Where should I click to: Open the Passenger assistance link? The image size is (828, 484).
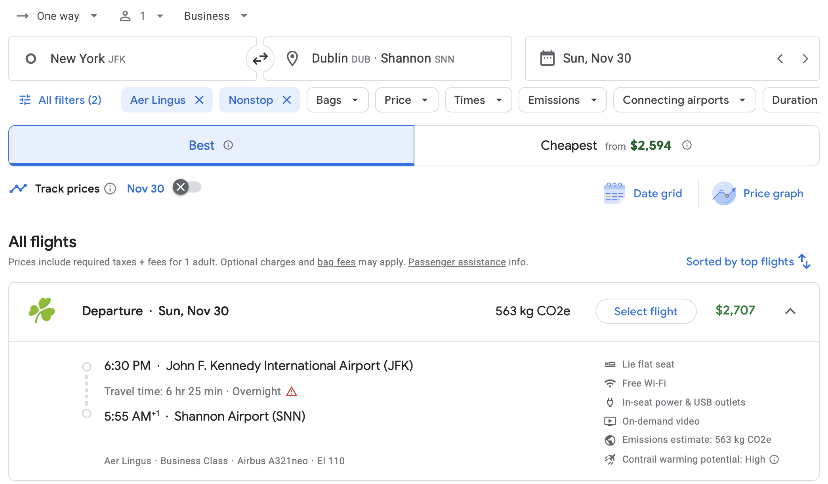click(x=457, y=262)
